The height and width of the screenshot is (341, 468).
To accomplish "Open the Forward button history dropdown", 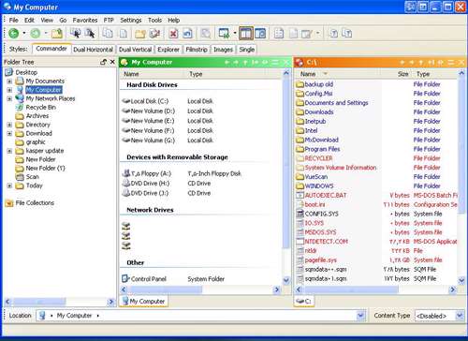I will pyautogui.click(x=46, y=34).
